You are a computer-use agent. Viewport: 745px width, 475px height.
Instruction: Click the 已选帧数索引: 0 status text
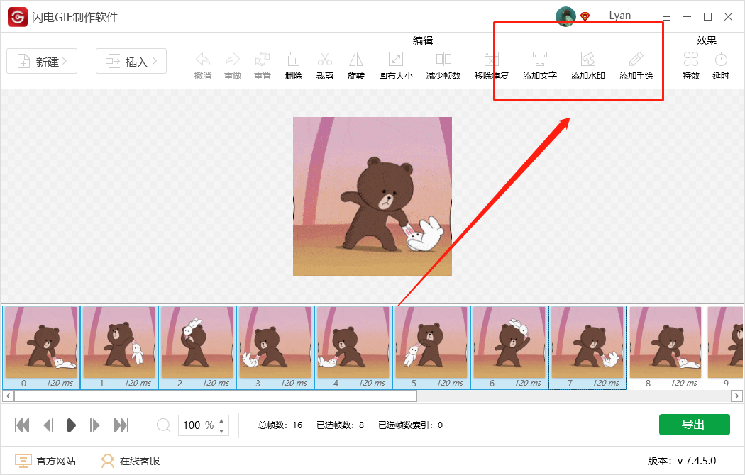click(411, 425)
